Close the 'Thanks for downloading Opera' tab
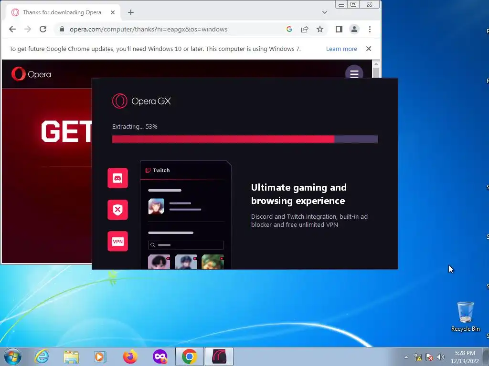Viewport: 489px width, 366px height. [x=113, y=12]
